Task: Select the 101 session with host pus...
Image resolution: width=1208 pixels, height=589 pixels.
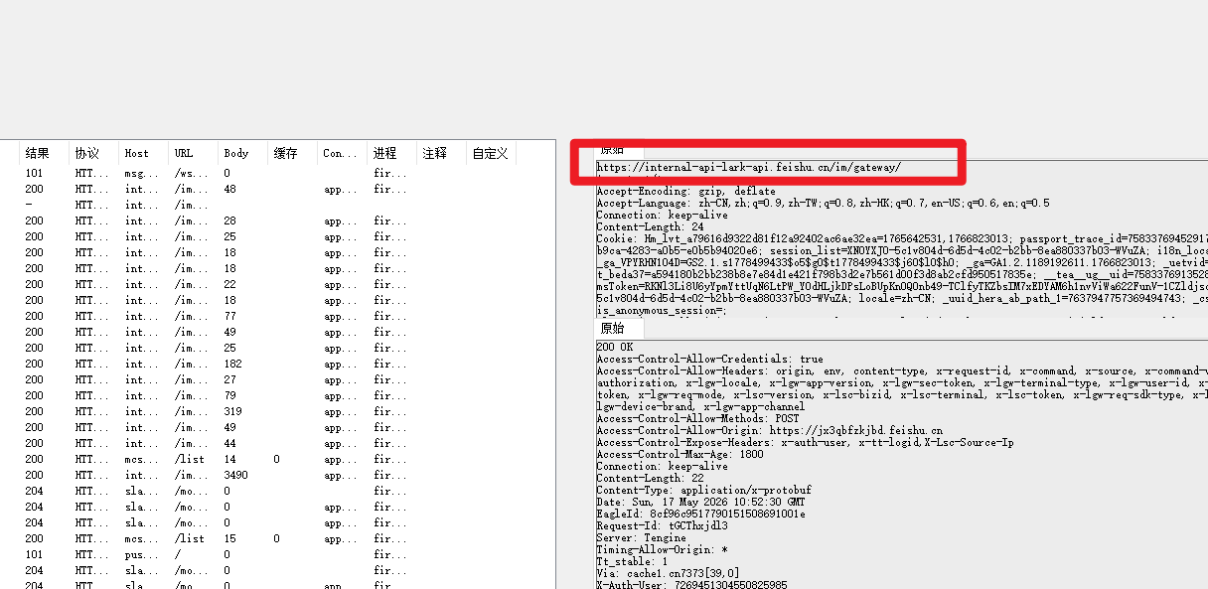Action: (278, 554)
